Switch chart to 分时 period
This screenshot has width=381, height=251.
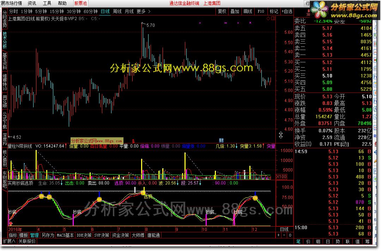(13, 11)
